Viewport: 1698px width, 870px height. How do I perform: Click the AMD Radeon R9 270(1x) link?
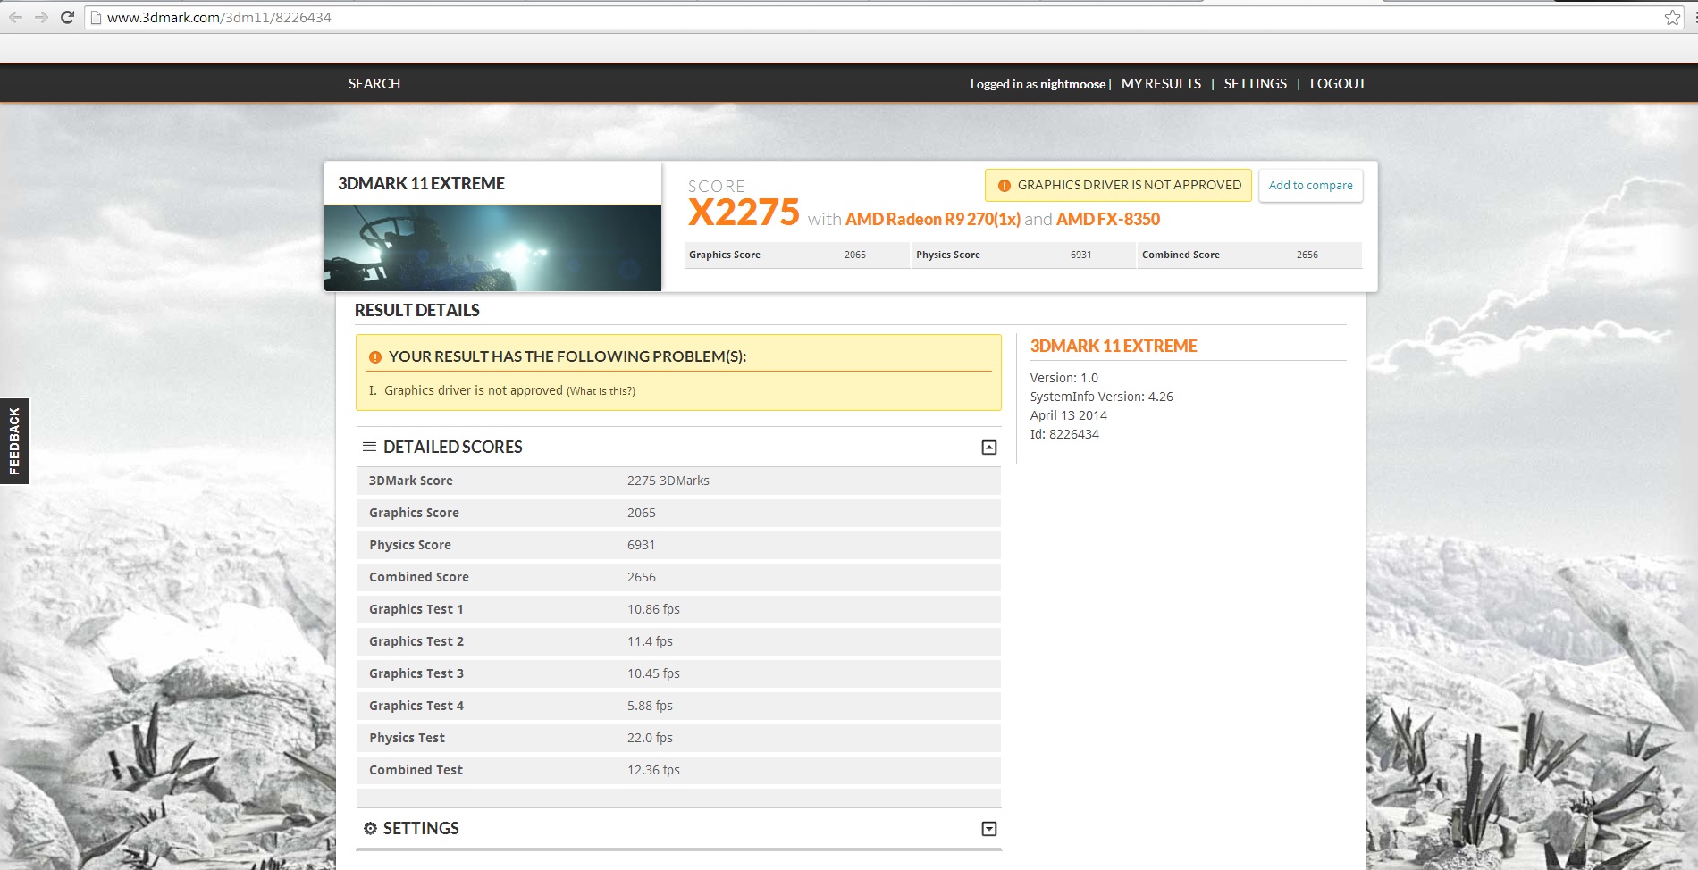coord(932,219)
